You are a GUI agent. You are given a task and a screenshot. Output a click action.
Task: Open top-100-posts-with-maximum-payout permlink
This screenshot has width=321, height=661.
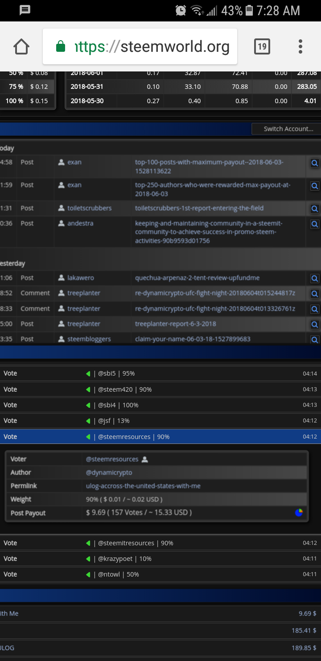click(x=209, y=167)
